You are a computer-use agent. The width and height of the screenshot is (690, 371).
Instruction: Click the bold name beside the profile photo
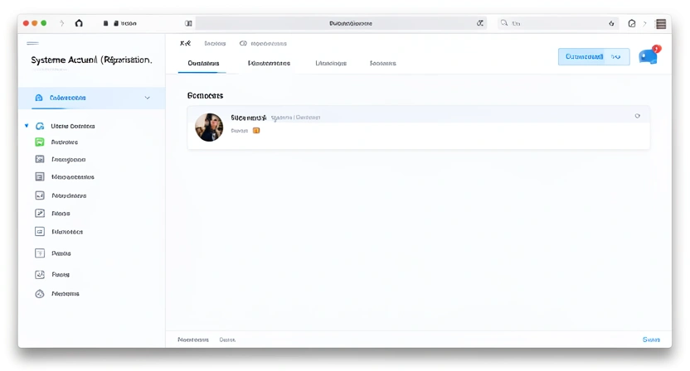pos(249,118)
